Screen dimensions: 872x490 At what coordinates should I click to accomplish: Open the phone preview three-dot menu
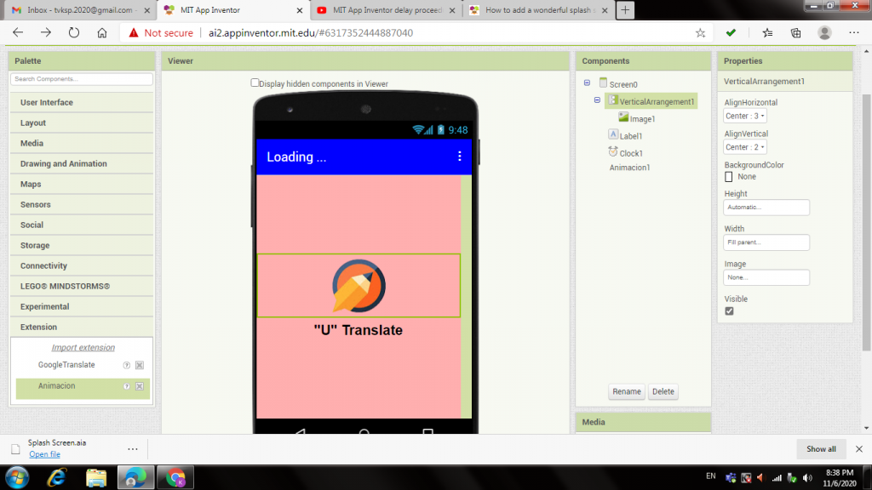pos(459,157)
